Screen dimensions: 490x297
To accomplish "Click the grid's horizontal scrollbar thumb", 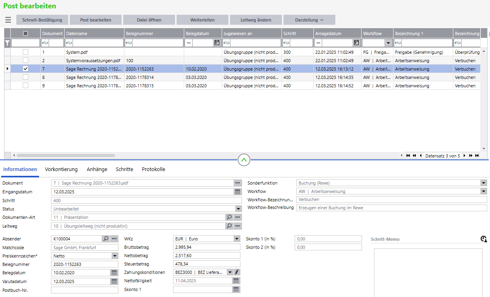I will tap(66, 155).
